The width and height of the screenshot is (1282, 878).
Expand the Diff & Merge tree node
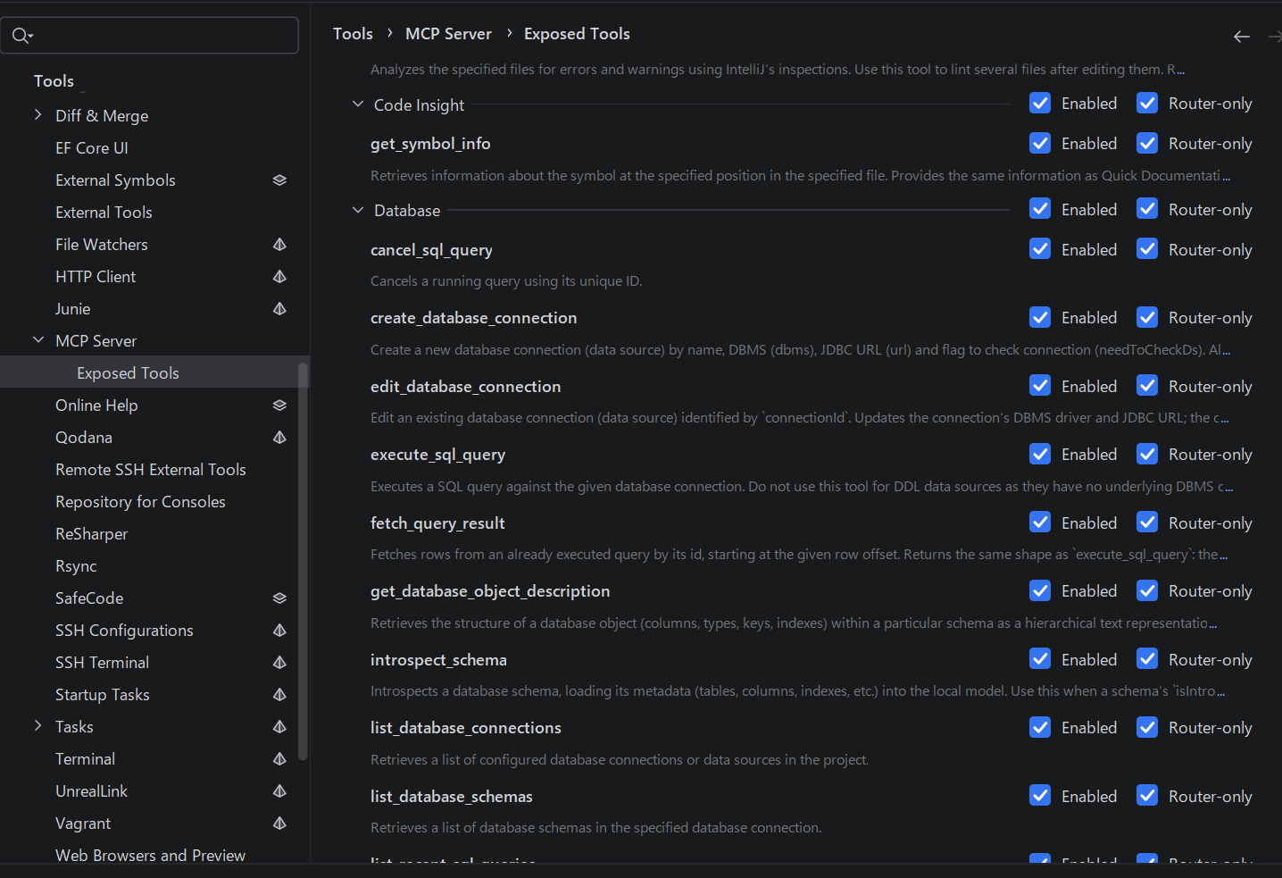tap(38, 115)
